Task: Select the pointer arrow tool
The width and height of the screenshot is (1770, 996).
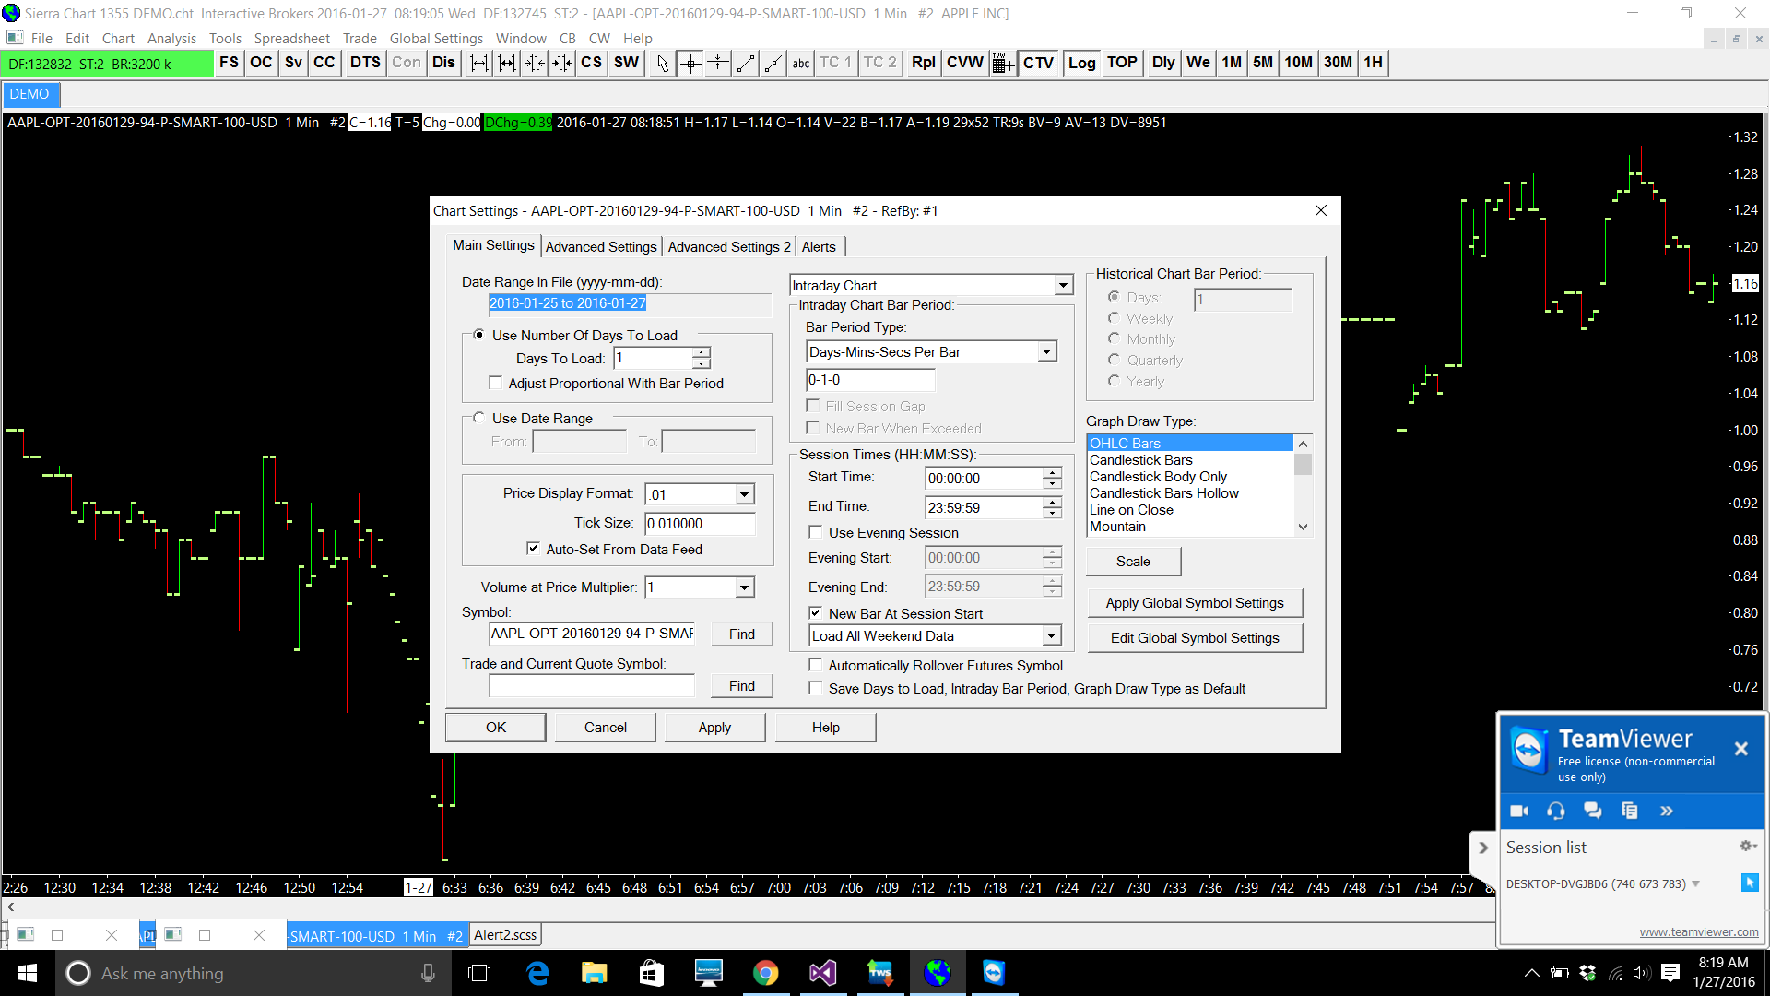Action: [x=662, y=63]
